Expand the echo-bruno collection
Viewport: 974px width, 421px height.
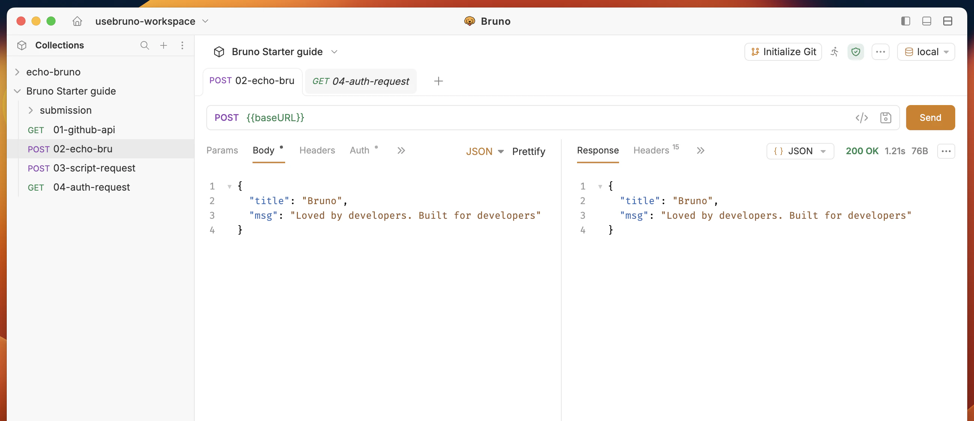point(17,72)
